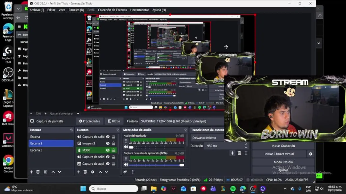Open Captura de audio de aplicación options dots
This screenshot has height=194, width=346.
(x=126, y=158)
